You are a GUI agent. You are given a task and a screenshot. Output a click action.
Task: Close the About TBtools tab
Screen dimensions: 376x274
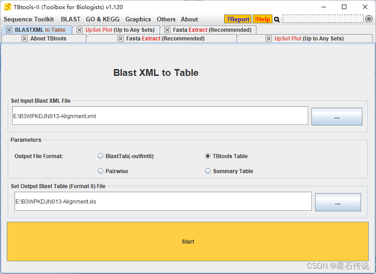point(25,39)
